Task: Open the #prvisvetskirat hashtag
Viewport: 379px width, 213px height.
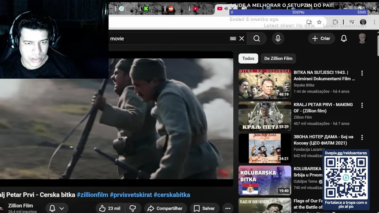Action: [131, 195]
